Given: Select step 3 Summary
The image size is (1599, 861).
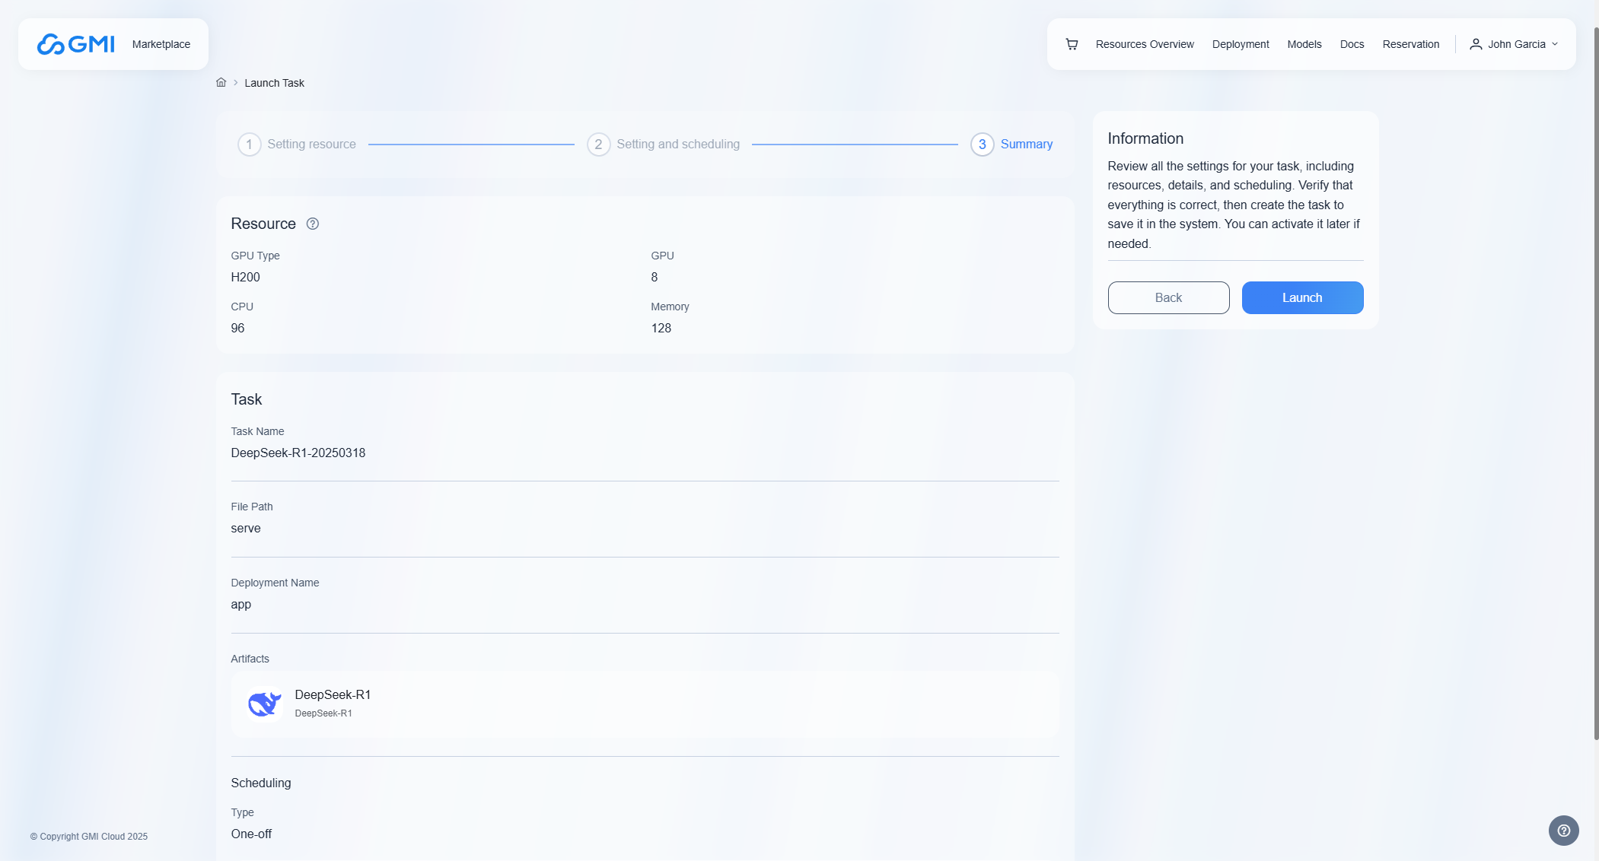Looking at the screenshot, I should point(1011,144).
